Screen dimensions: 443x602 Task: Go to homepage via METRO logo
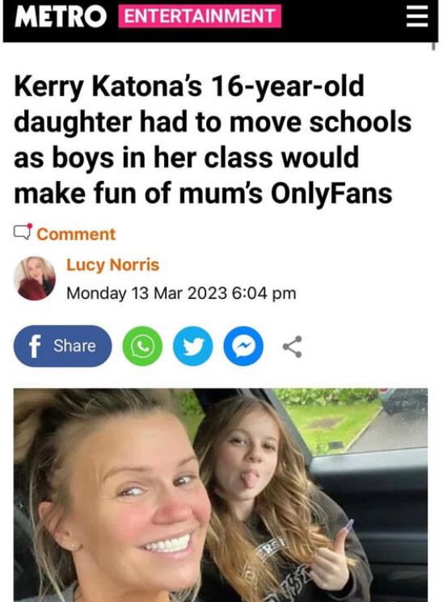(61, 17)
